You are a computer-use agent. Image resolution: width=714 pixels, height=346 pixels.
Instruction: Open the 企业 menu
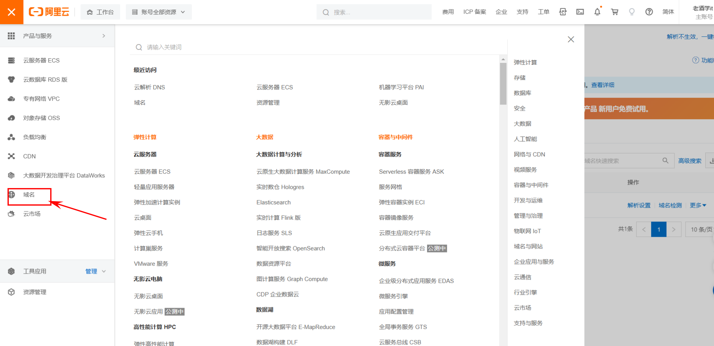[x=501, y=12]
